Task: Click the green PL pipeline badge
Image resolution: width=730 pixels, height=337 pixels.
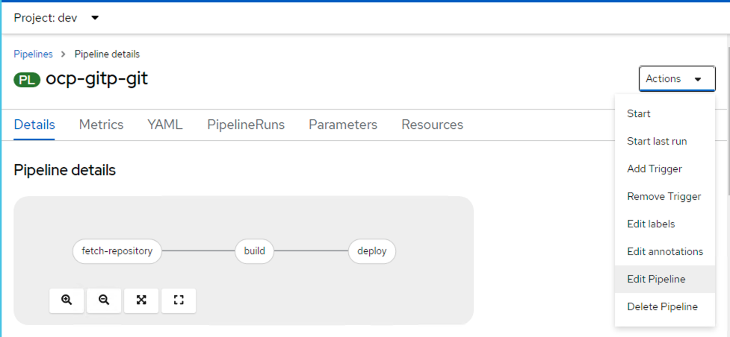Action: (27, 79)
